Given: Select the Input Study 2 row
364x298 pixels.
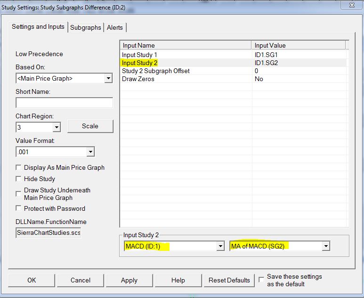Looking at the screenshot, I should point(233,63).
